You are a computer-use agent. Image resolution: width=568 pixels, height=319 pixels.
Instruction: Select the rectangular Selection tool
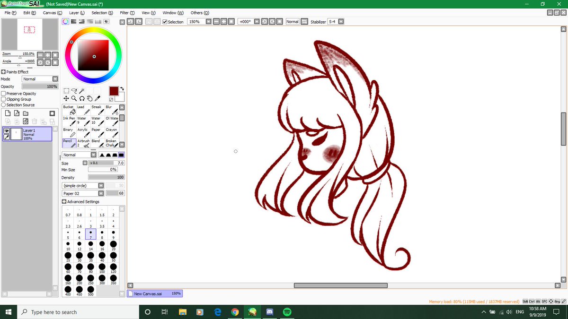pos(66,90)
